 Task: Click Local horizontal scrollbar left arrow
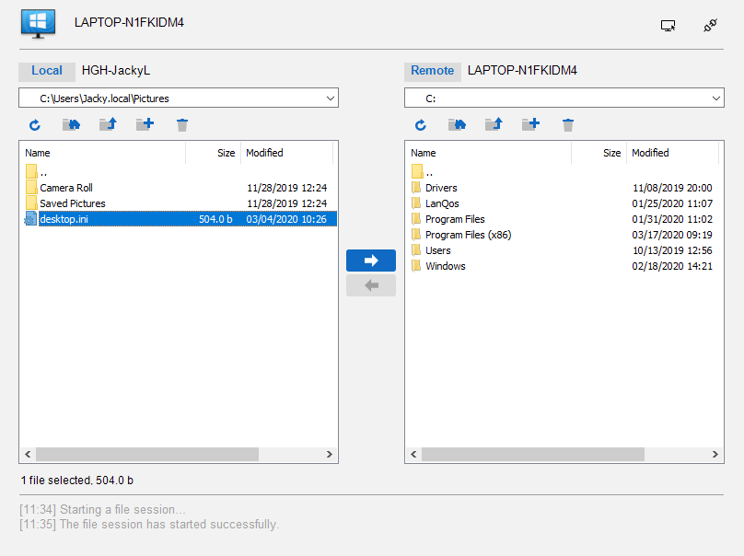[x=28, y=455]
